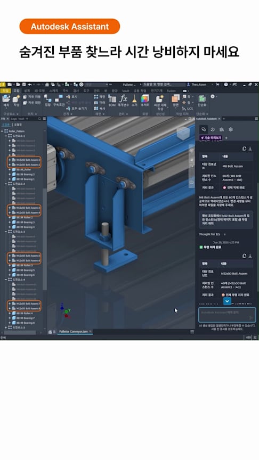The image size is (259, 460).
Task: Click the 작성 (Create) component tool
Action: [16, 101]
